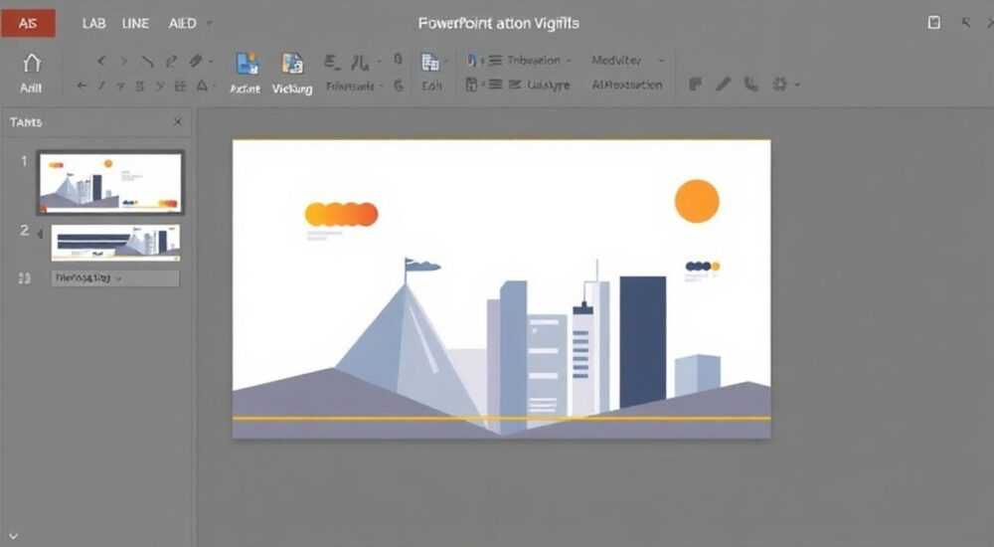Select the large orange sun circle on slide
Screen dimensions: 994x547
pos(697,201)
